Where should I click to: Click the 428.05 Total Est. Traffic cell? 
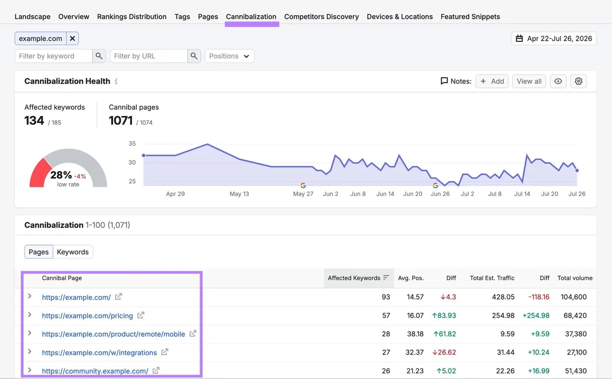click(x=503, y=297)
